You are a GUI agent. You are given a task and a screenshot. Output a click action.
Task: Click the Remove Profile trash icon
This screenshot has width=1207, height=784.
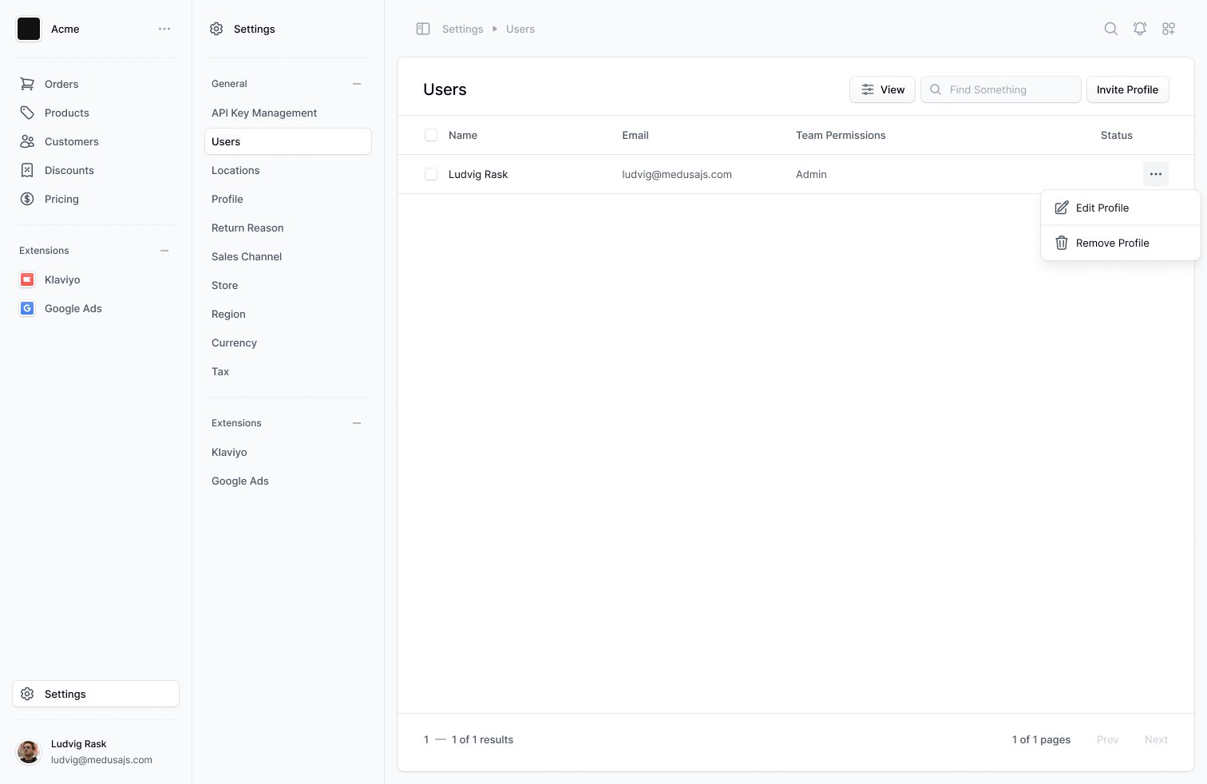pyautogui.click(x=1062, y=243)
